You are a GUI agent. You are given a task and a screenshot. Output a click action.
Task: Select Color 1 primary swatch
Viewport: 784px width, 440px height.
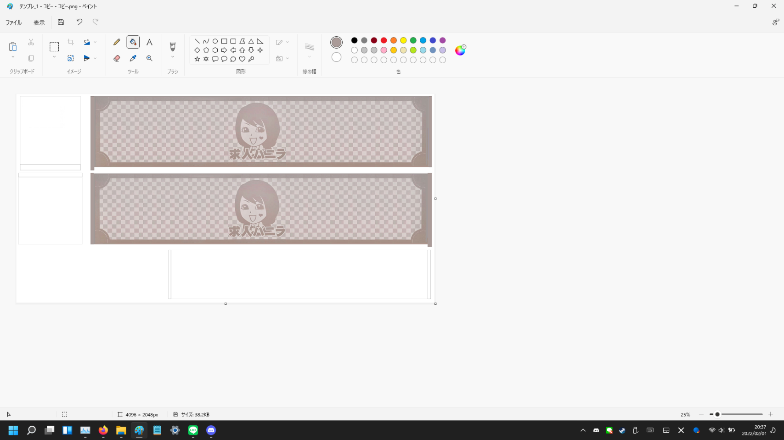tap(336, 42)
